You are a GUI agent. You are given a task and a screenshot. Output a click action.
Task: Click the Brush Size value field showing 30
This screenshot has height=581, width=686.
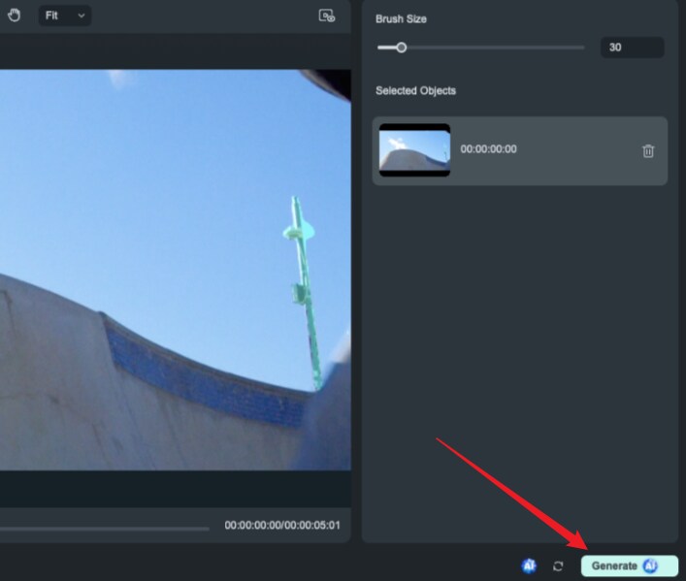pyautogui.click(x=633, y=48)
